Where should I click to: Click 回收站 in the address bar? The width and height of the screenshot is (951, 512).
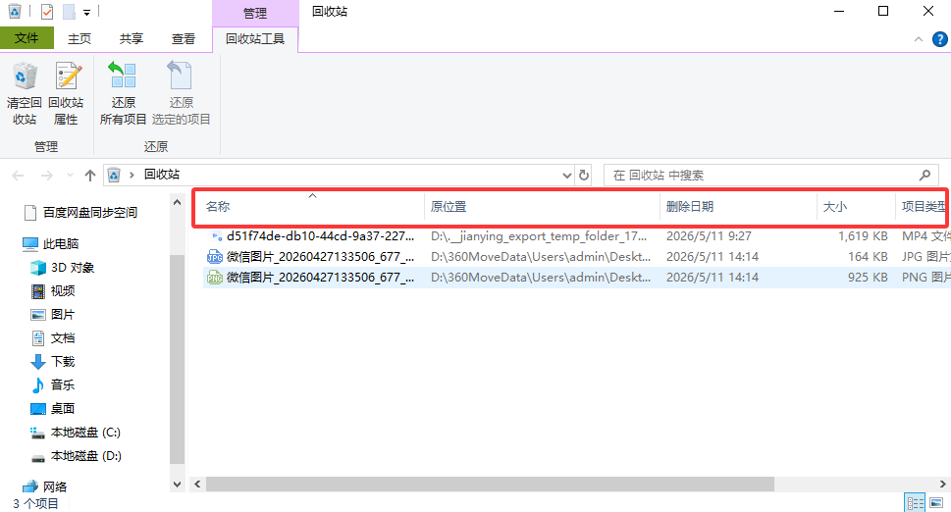click(161, 175)
